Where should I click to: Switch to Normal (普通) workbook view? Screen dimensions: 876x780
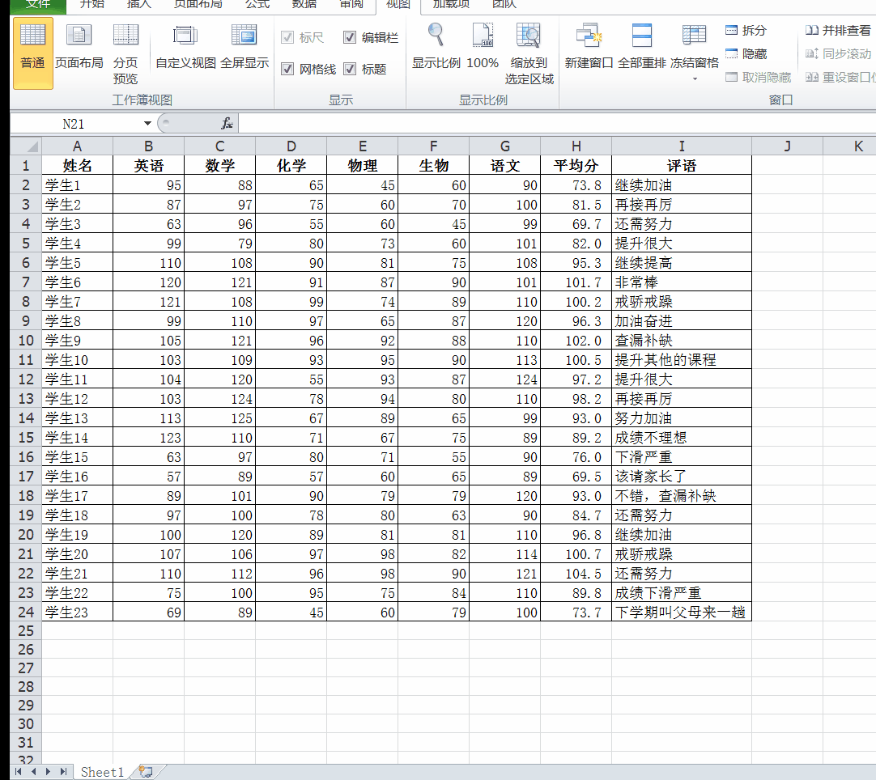(x=33, y=53)
